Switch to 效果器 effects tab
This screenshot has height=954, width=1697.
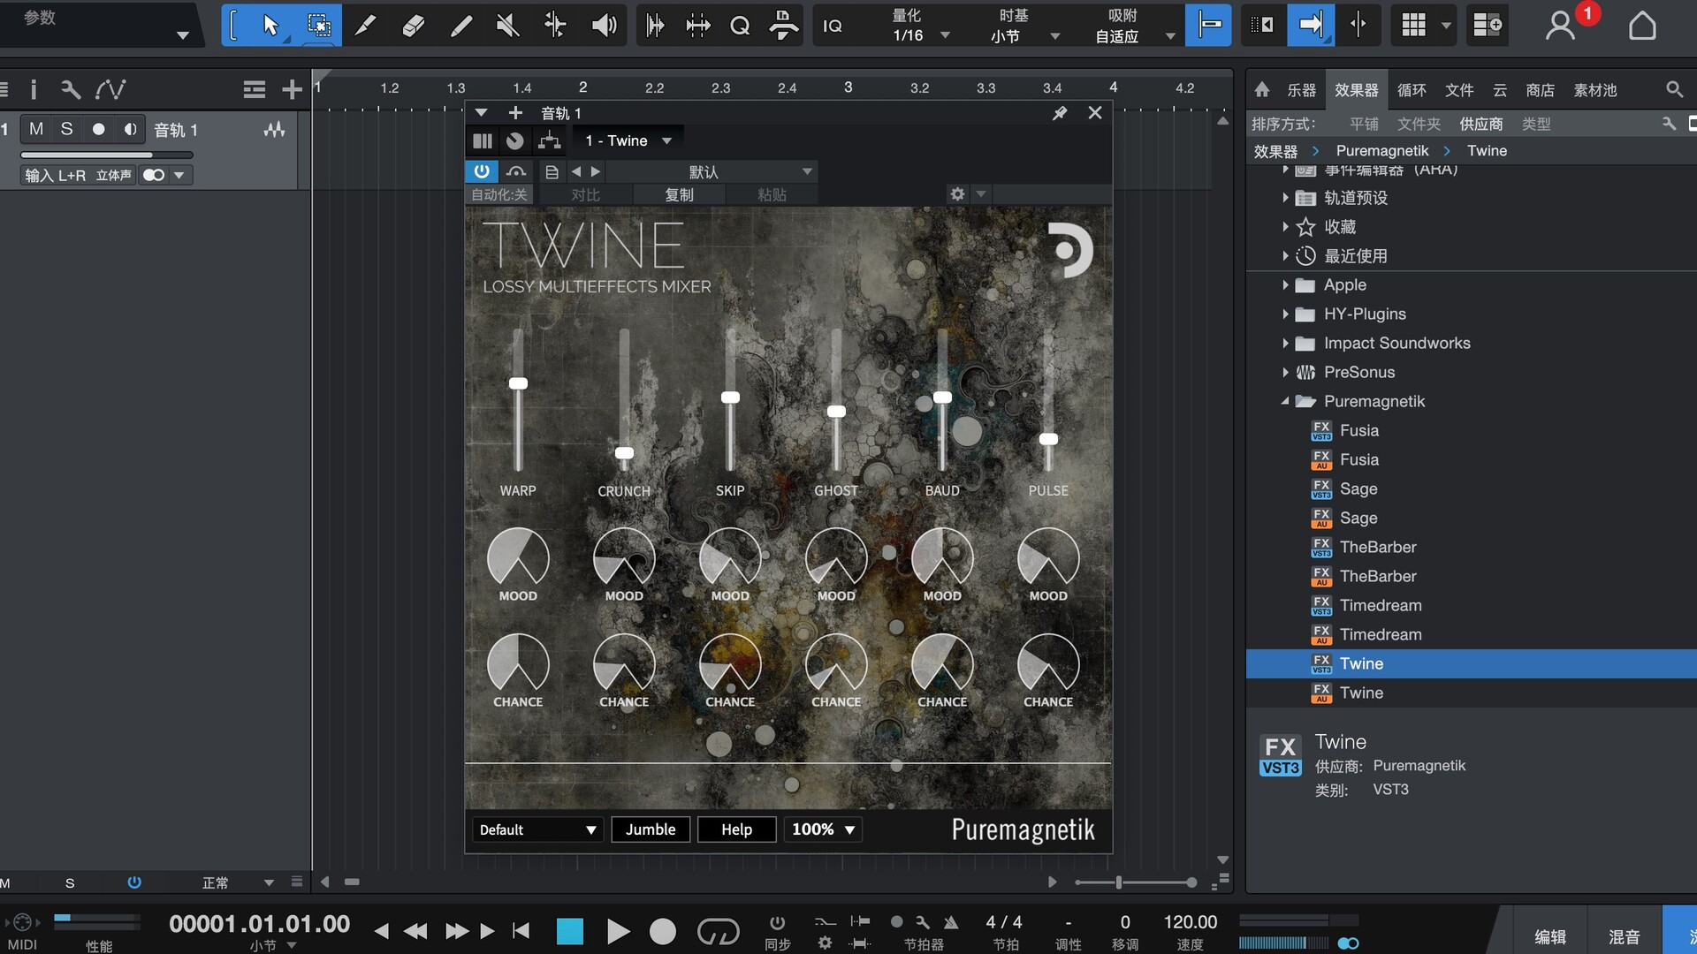point(1356,90)
